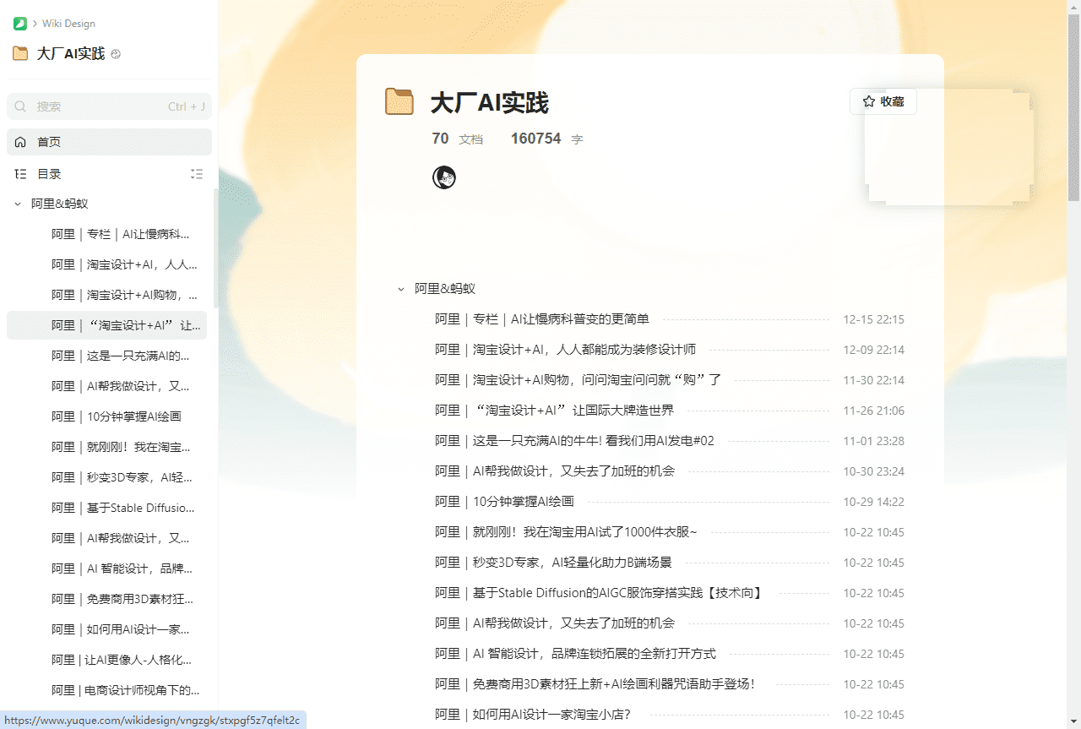
Task: Click the tree outline icon beside 目录
Action: 19,173
